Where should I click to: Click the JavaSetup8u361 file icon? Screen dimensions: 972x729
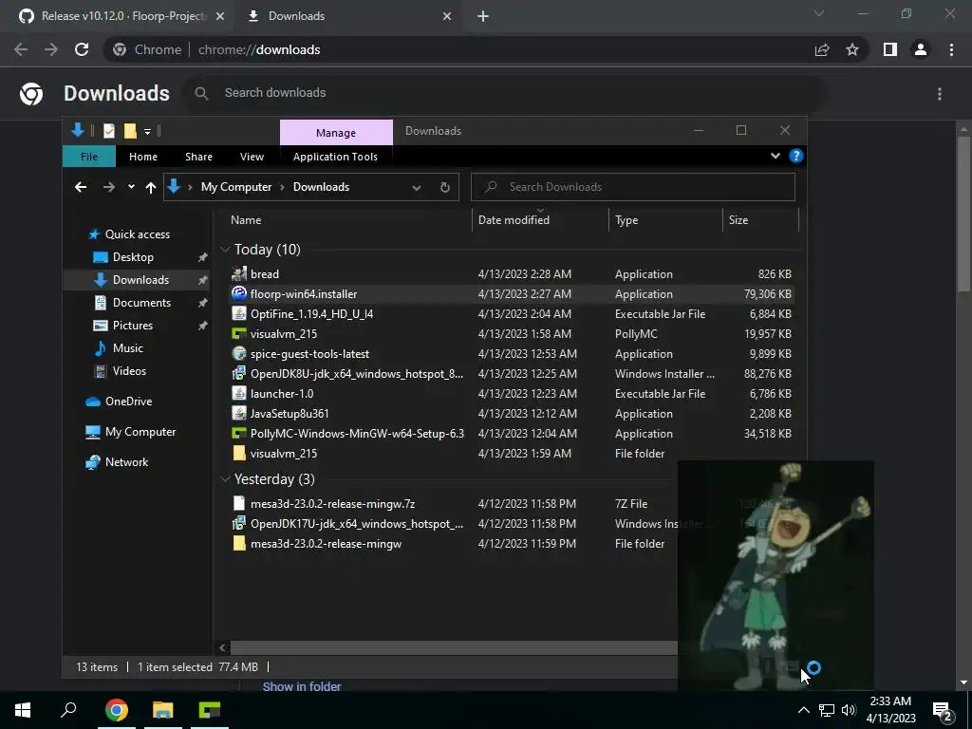238,413
